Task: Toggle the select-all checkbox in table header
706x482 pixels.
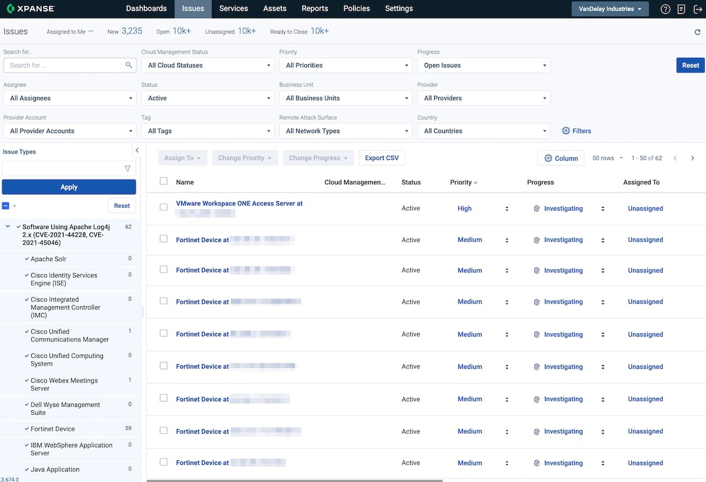Action: [164, 182]
